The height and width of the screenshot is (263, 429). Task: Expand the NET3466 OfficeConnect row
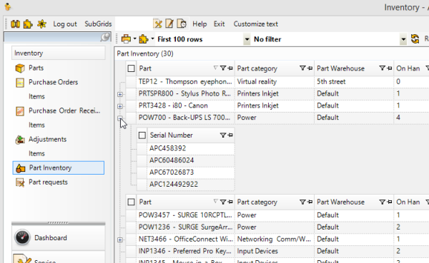(120, 239)
